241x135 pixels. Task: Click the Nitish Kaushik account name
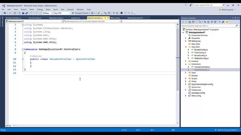[227, 10]
